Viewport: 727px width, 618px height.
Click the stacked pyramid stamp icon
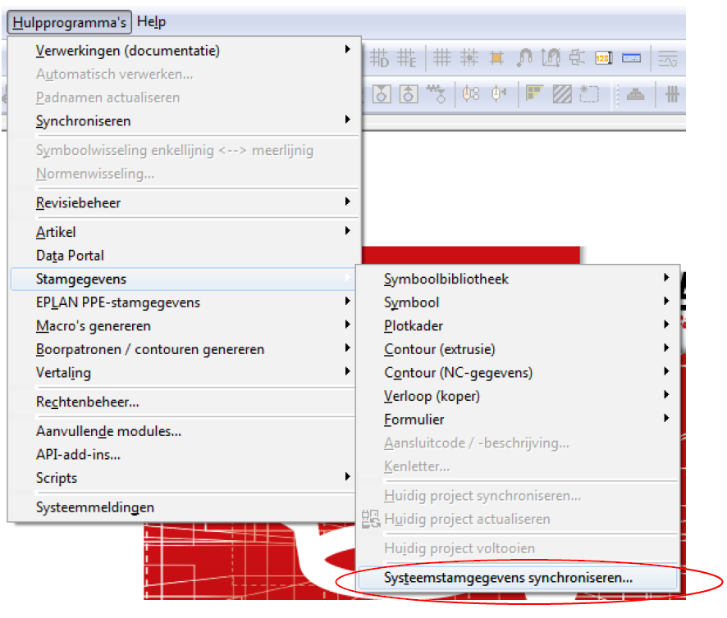point(635,94)
